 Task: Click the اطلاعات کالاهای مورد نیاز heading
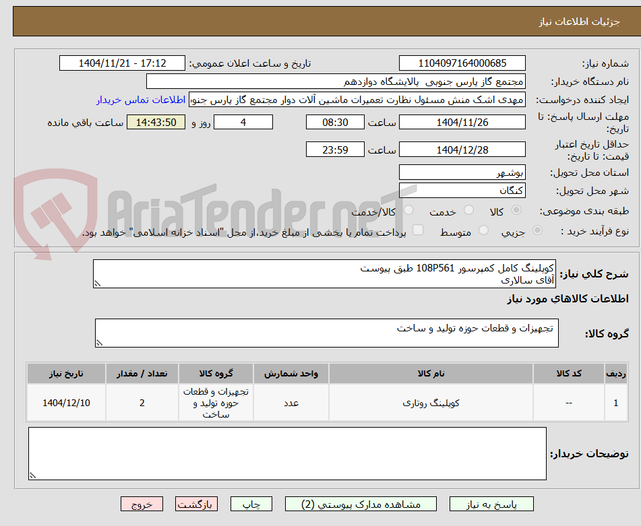pyautogui.click(x=568, y=299)
